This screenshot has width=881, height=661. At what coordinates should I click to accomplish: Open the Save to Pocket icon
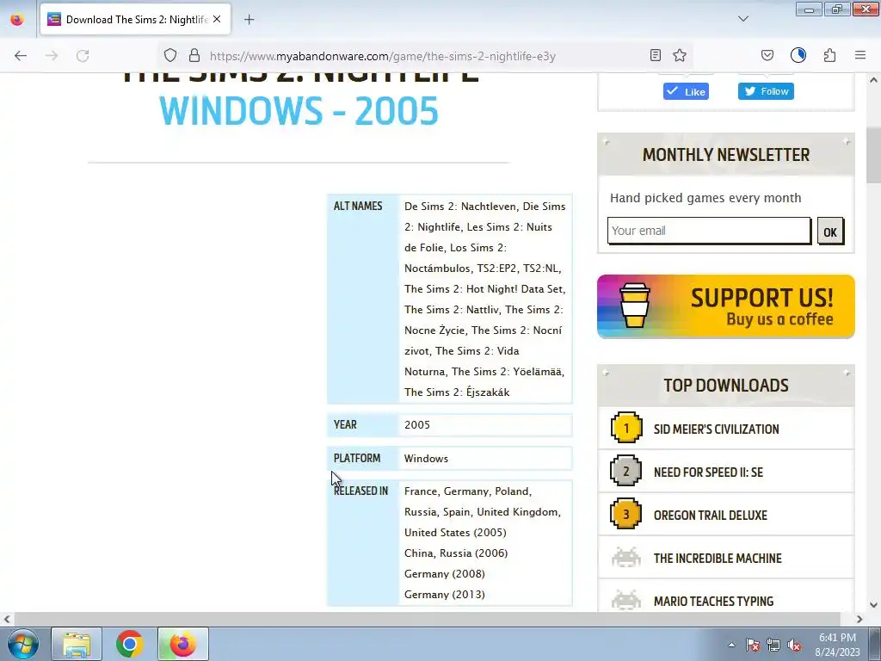(767, 55)
